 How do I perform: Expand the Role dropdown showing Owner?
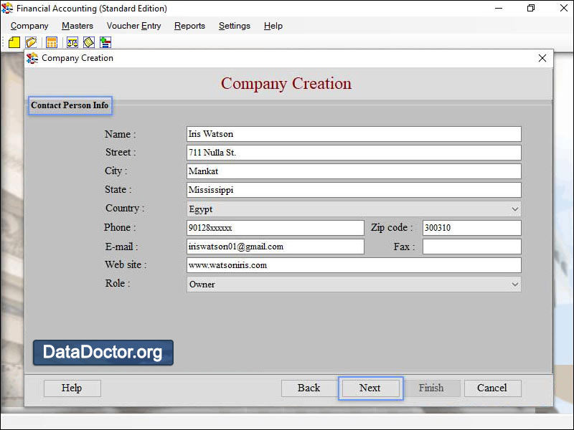515,285
